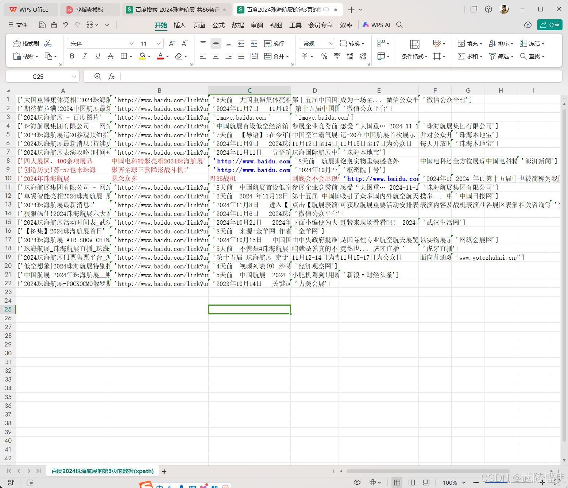Image resolution: width=568 pixels, height=488 pixels.
Task: Click Merge Cells (合并) button
Action: pos(276,56)
